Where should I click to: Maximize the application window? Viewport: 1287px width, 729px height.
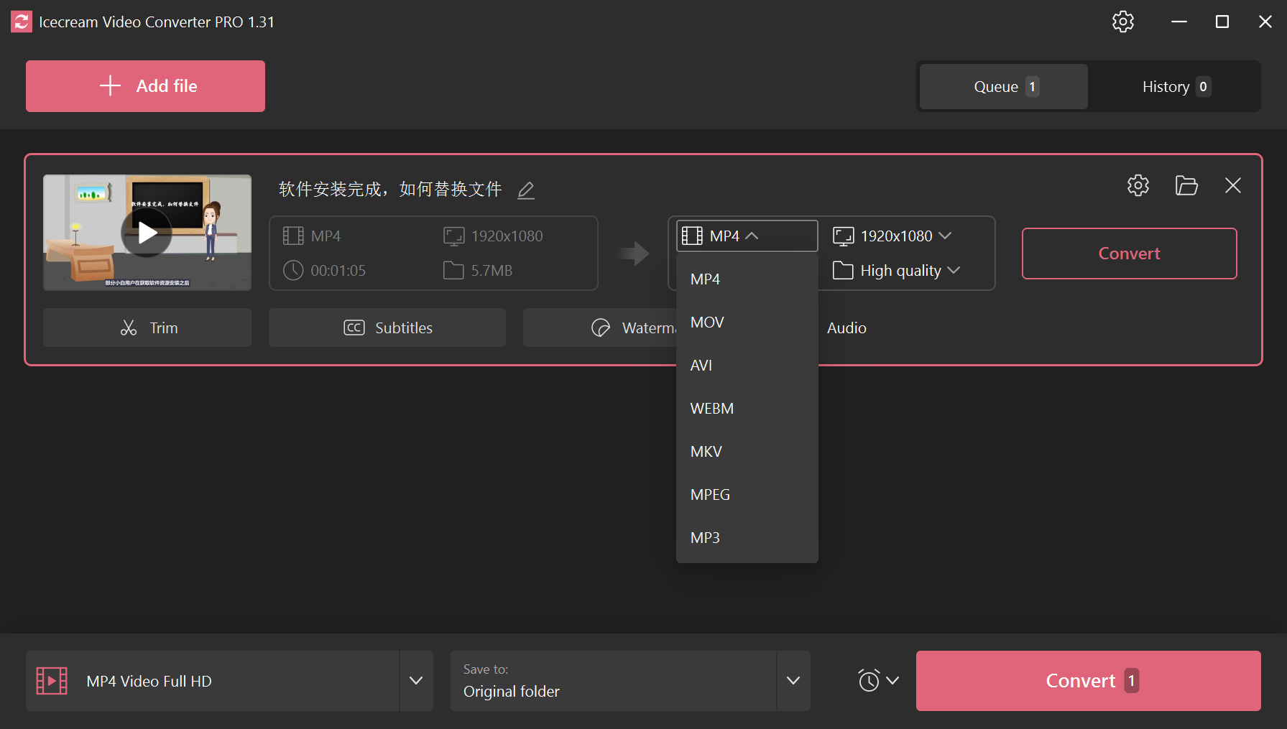1222,22
